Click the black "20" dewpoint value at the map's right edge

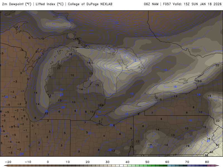point(217,65)
